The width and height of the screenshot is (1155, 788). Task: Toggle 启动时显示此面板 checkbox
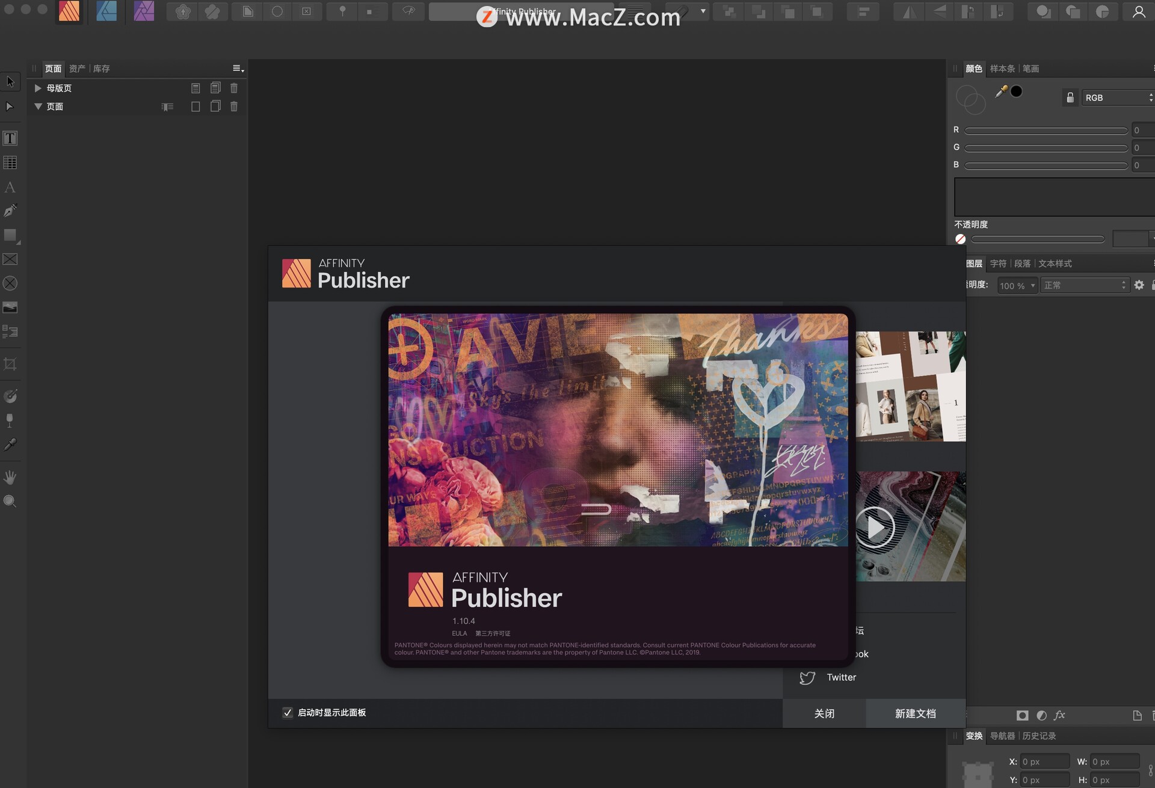[x=288, y=713]
